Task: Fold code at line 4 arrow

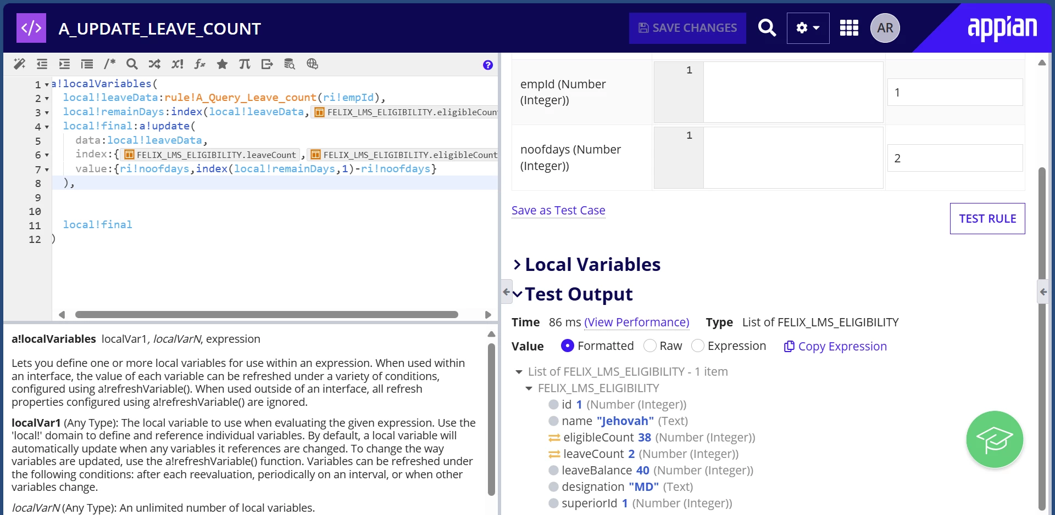Action: pyautogui.click(x=47, y=127)
